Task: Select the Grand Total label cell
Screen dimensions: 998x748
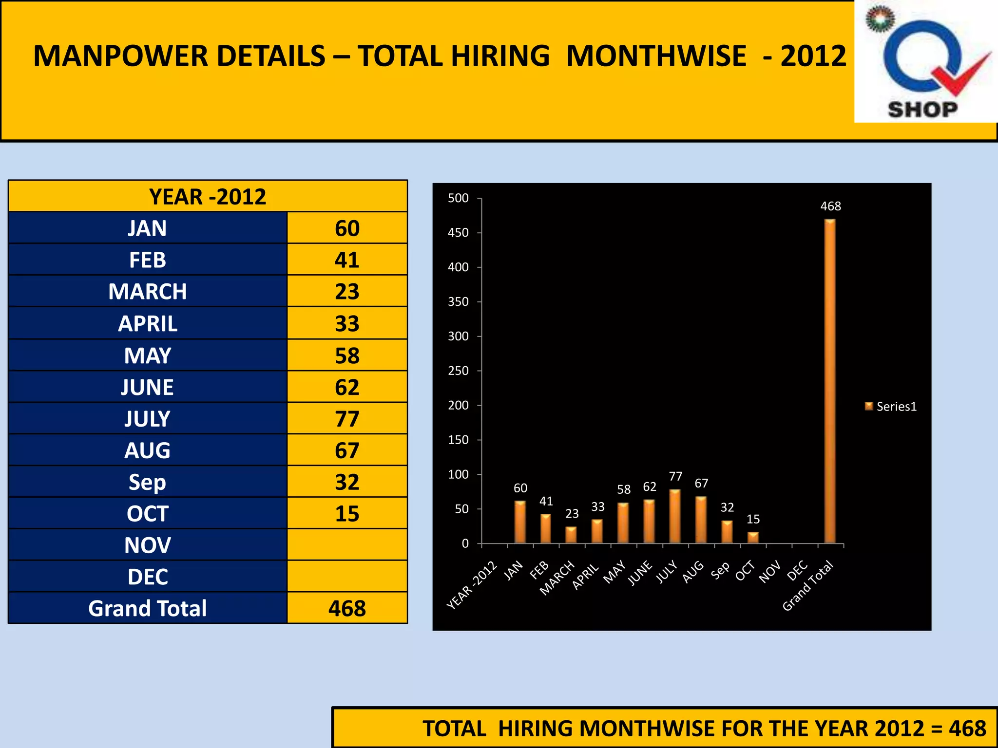Action: tap(147, 608)
